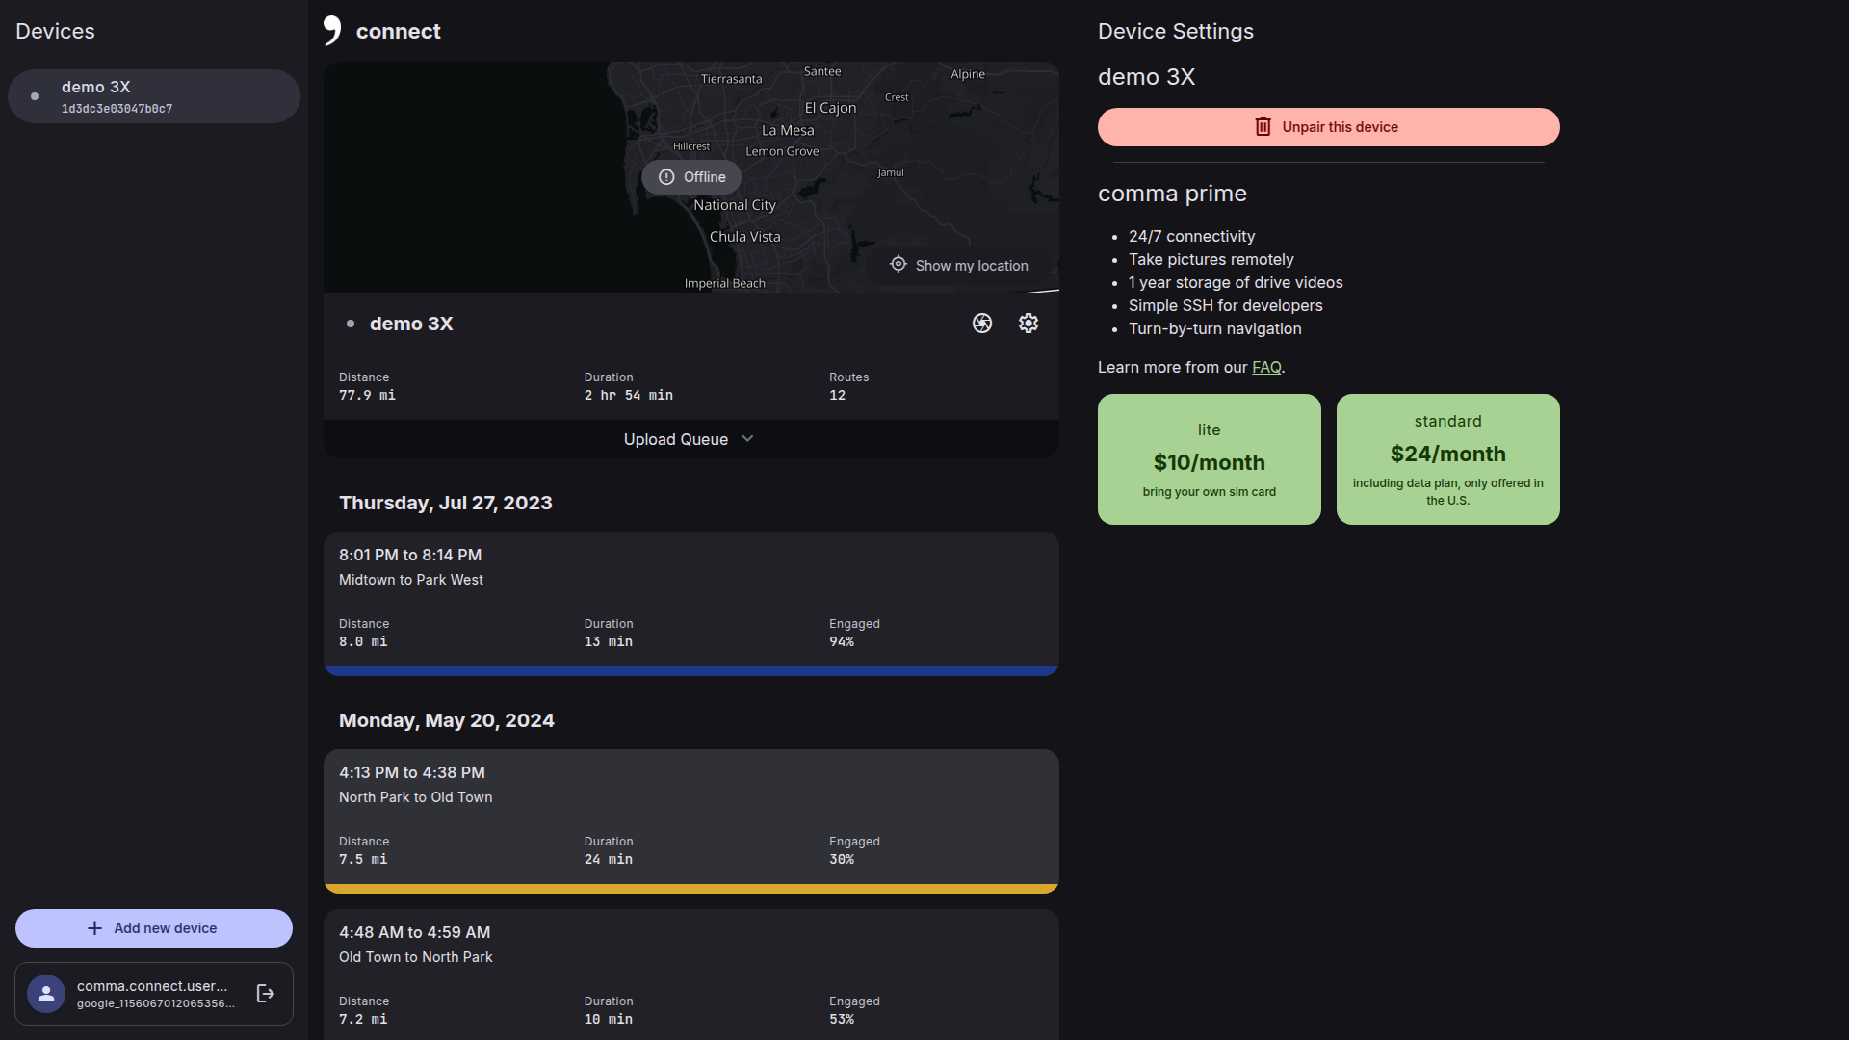Take a remote snapshot via camera shutter icon
The image size is (1849, 1040).
pos(981,324)
